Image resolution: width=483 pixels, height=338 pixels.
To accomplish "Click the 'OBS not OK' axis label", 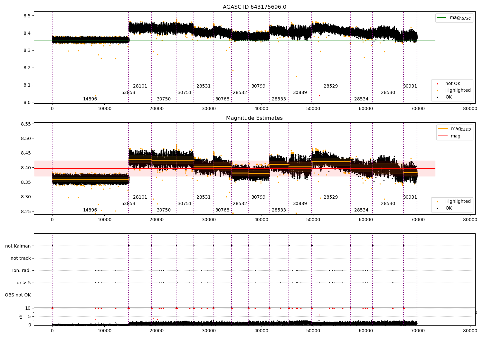I will pyautogui.click(x=18, y=295).
